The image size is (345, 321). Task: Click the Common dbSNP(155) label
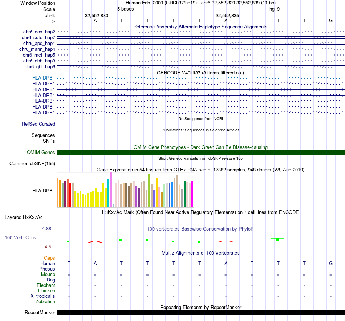coord(32,164)
